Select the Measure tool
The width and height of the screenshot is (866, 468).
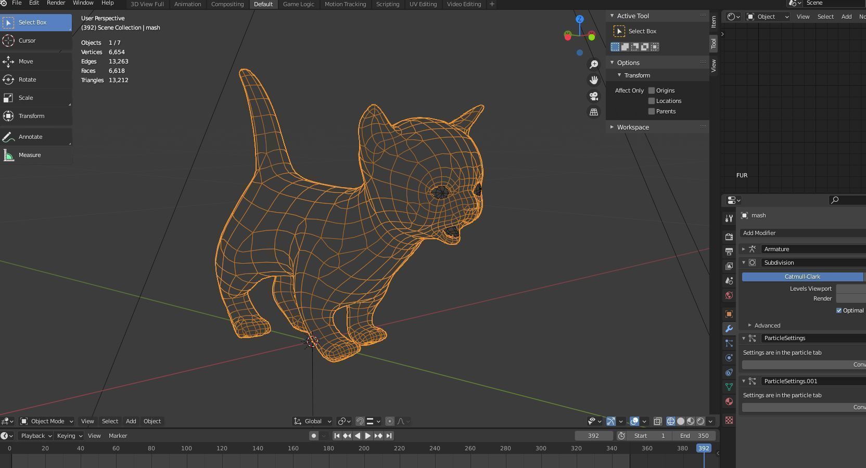click(35, 155)
